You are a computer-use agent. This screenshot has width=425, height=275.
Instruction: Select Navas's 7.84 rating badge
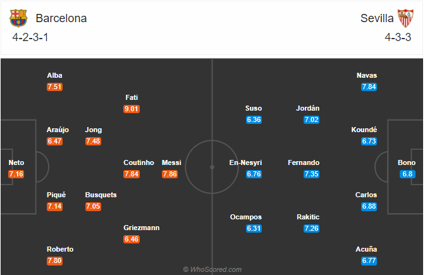pos(369,87)
